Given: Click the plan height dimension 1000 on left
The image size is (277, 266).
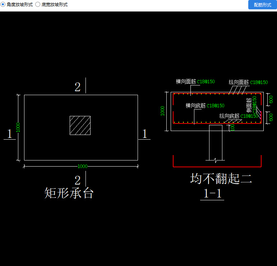Looking at the screenshot, I should tap(18, 127).
